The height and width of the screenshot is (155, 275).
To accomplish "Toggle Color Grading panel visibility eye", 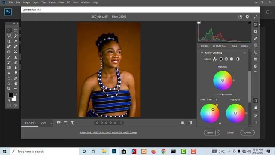I will tap(244, 53).
